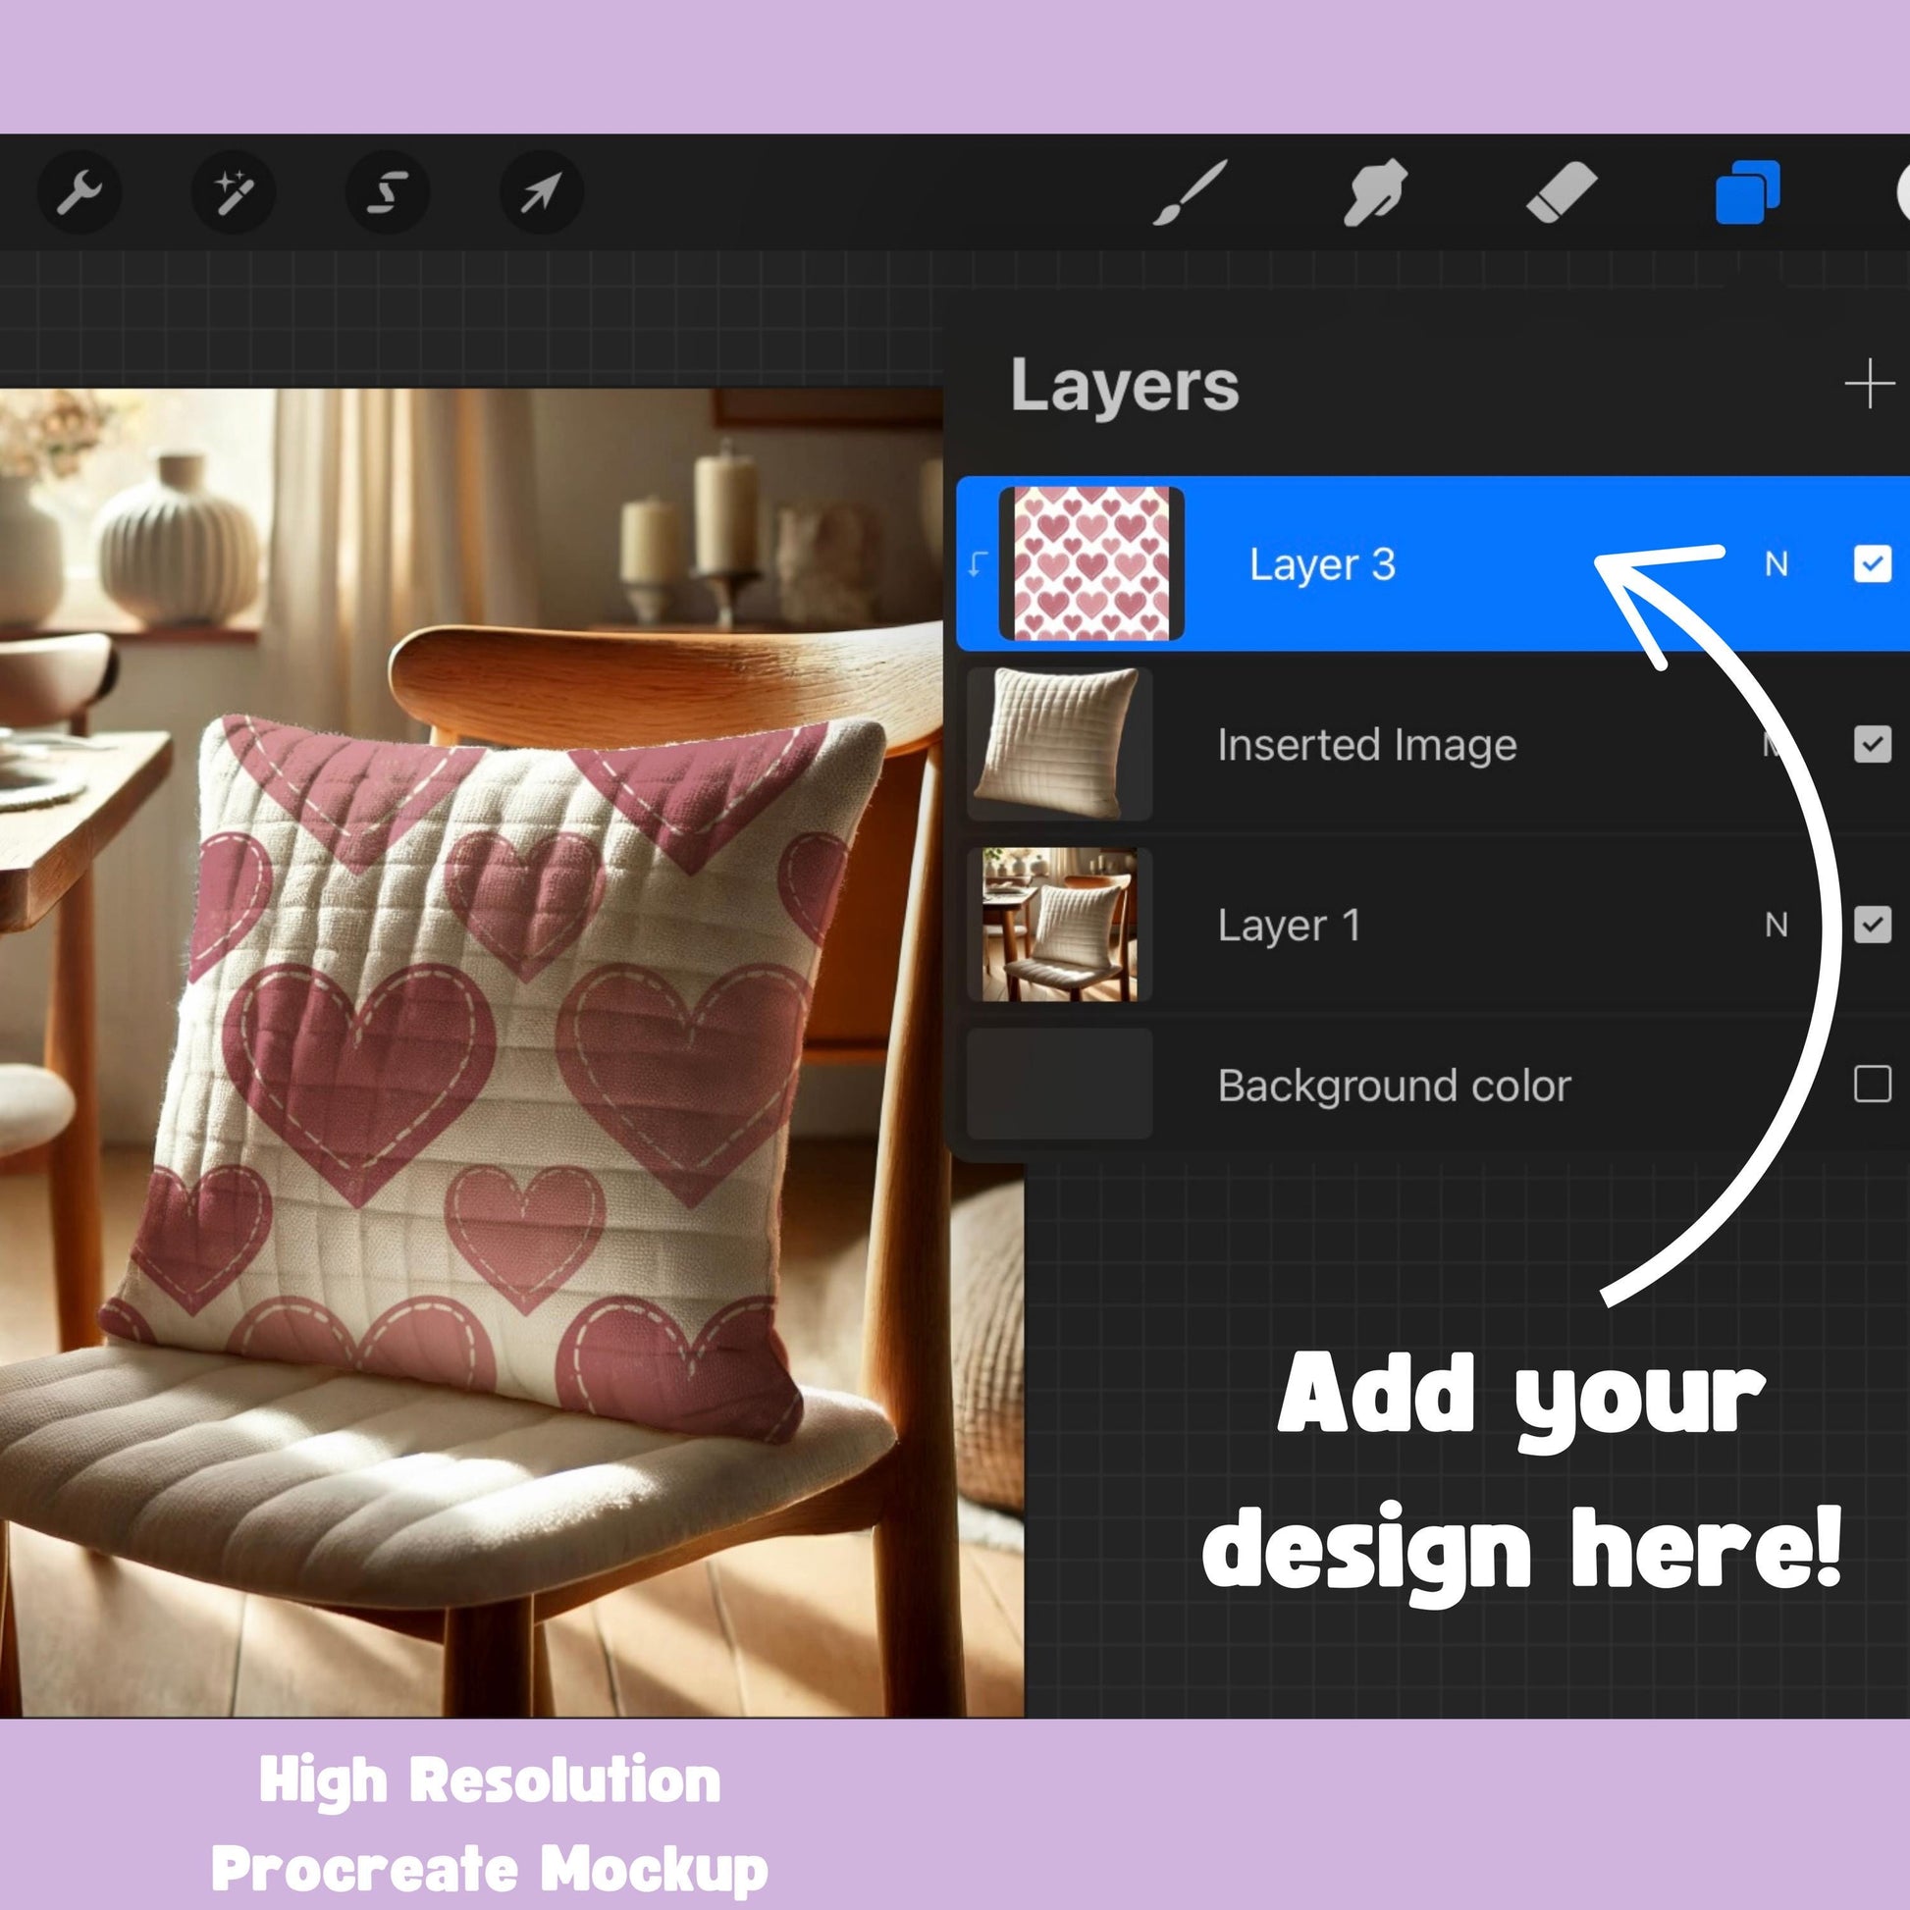Screen dimensions: 1910x1910
Task: Tap the Layer 1 chair thumbnail
Action: (x=1059, y=926)
